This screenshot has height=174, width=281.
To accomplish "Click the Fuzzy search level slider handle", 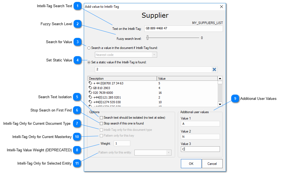I will [147, 37].
